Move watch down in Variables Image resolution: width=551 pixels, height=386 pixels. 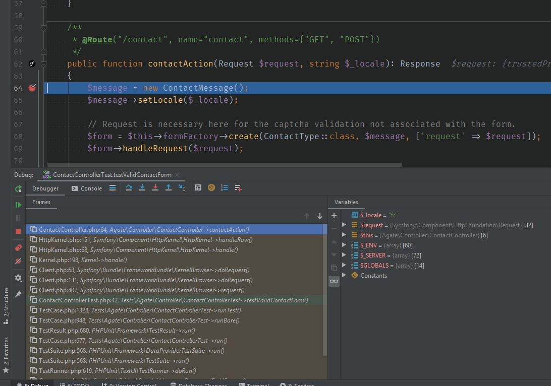[334, 255]
